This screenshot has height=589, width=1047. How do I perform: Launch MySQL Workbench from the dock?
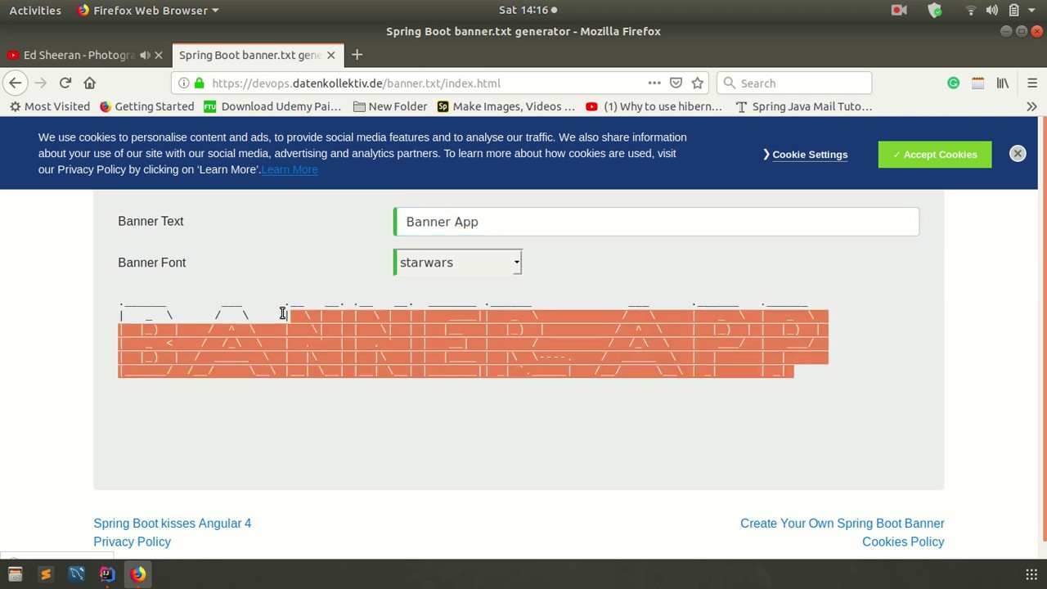point(76,574)
